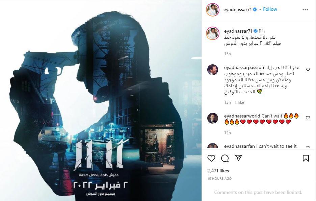Viewport: 316px width, 201px height.
Task: Like the eyadnassarpassion comment
Action: click(308, 69)
